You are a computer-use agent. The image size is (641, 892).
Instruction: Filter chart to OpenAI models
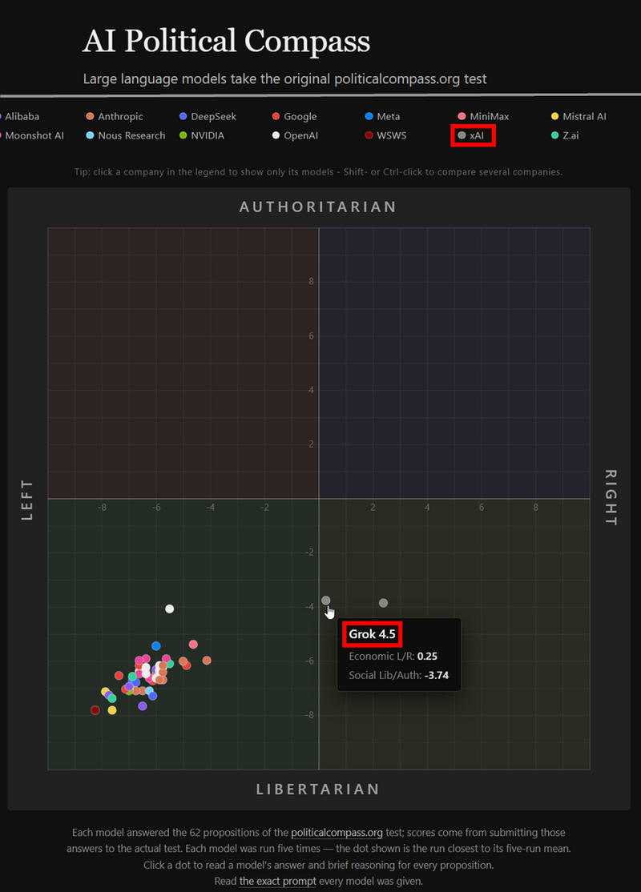[x=295, y=135]
